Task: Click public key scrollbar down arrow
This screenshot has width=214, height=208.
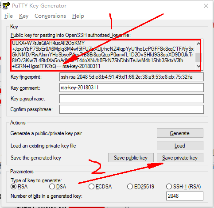Action: pyautogui.click(x=198, y=66)
